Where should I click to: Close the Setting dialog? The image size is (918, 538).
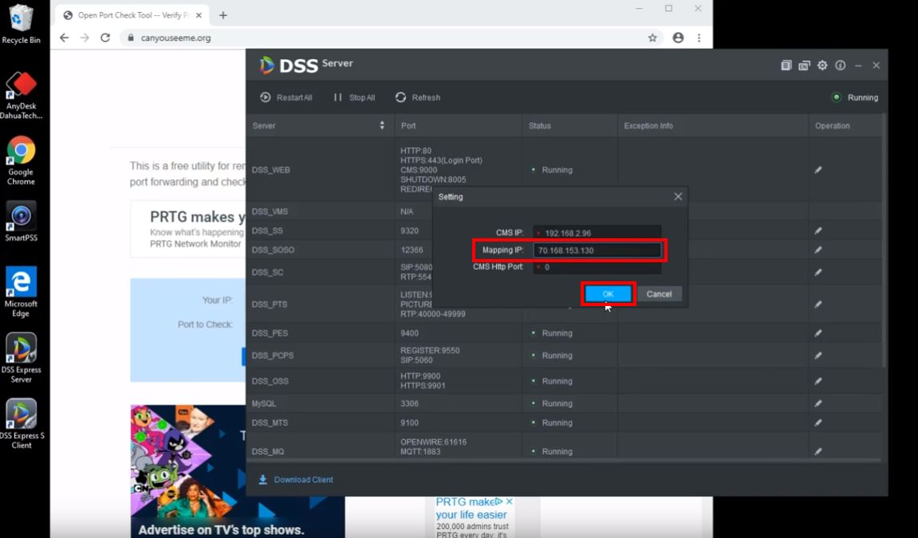click(678, 197)
